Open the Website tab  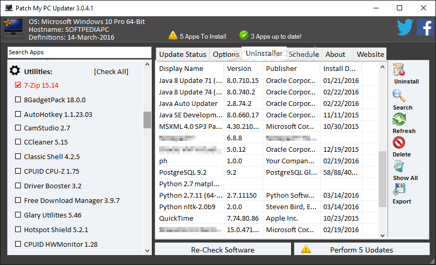(x=370, y=54)
